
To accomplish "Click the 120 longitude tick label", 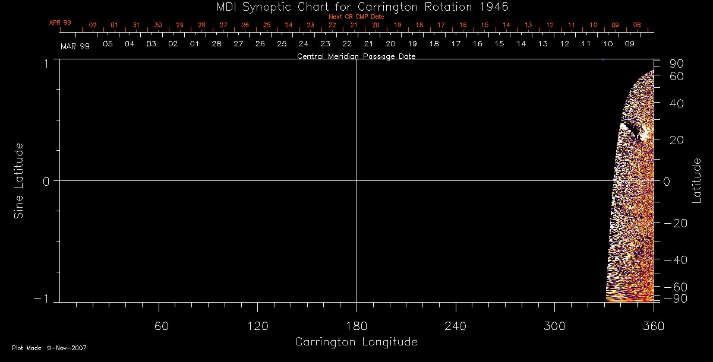I will point(257,326).
